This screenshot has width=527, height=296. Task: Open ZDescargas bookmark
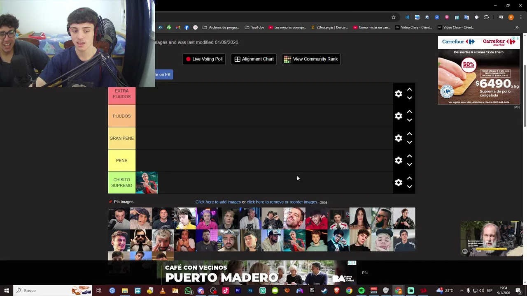point(329,28)
